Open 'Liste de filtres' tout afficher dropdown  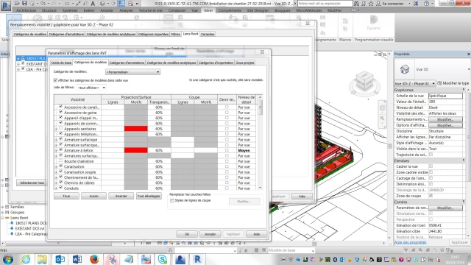click(91, 88)
